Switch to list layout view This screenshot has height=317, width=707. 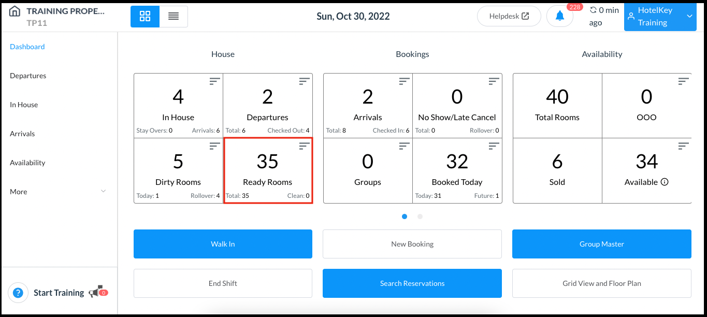coord(173,16)
